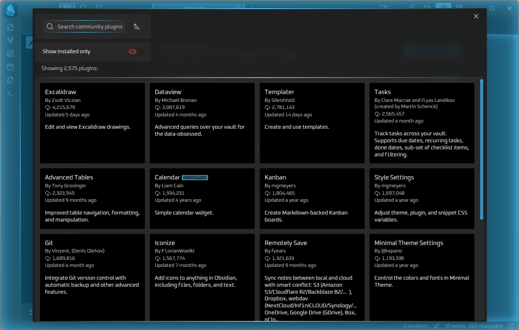Select the Remotely Save plugin title
519x330 pixels.
pyautogui.click(x=286, y=243)
